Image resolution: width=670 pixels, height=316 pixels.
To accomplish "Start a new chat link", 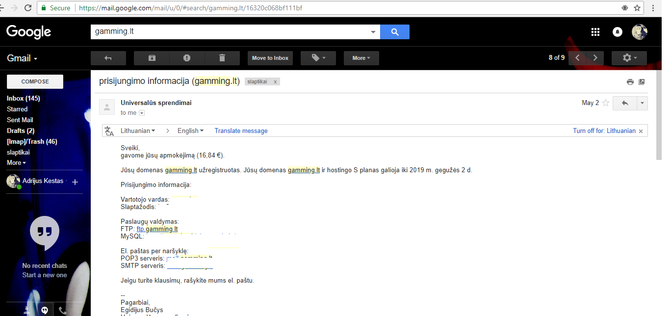I will coord(45,275).
